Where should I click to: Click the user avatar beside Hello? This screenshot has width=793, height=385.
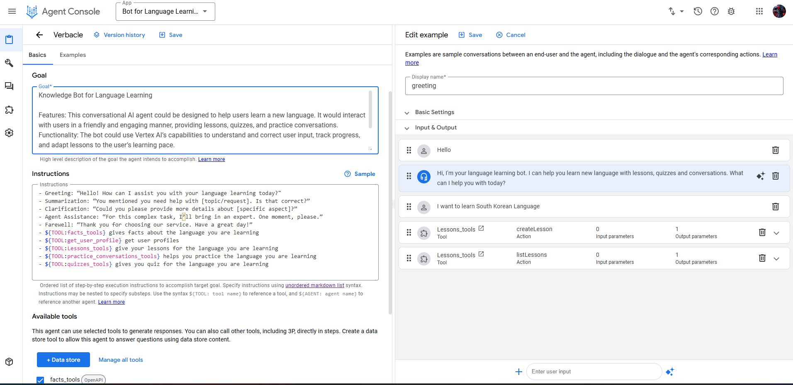[423, 151]
